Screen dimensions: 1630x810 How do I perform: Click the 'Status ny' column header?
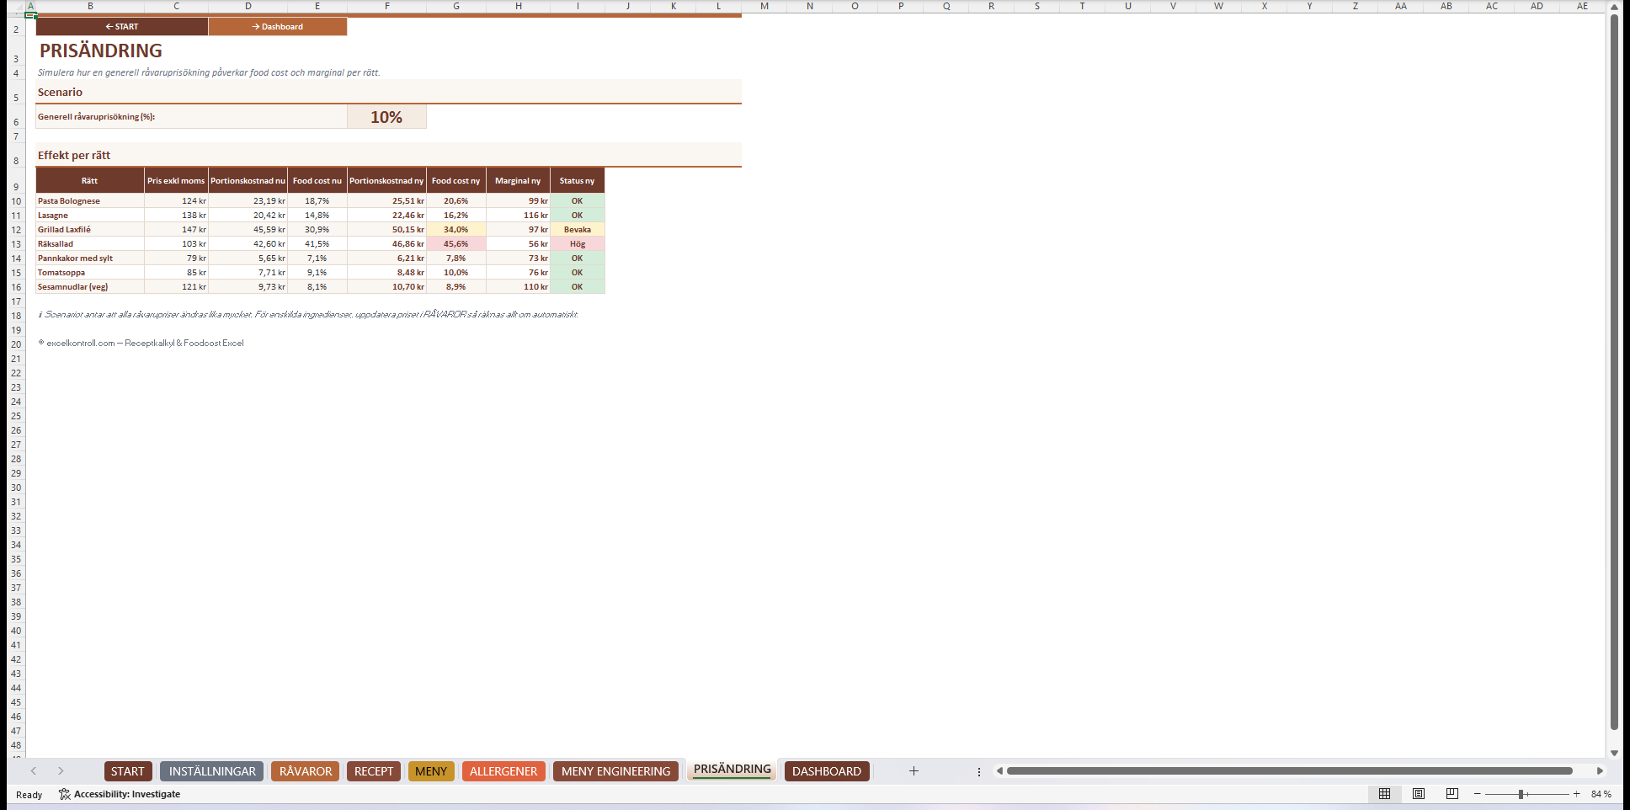coord(578,181)
